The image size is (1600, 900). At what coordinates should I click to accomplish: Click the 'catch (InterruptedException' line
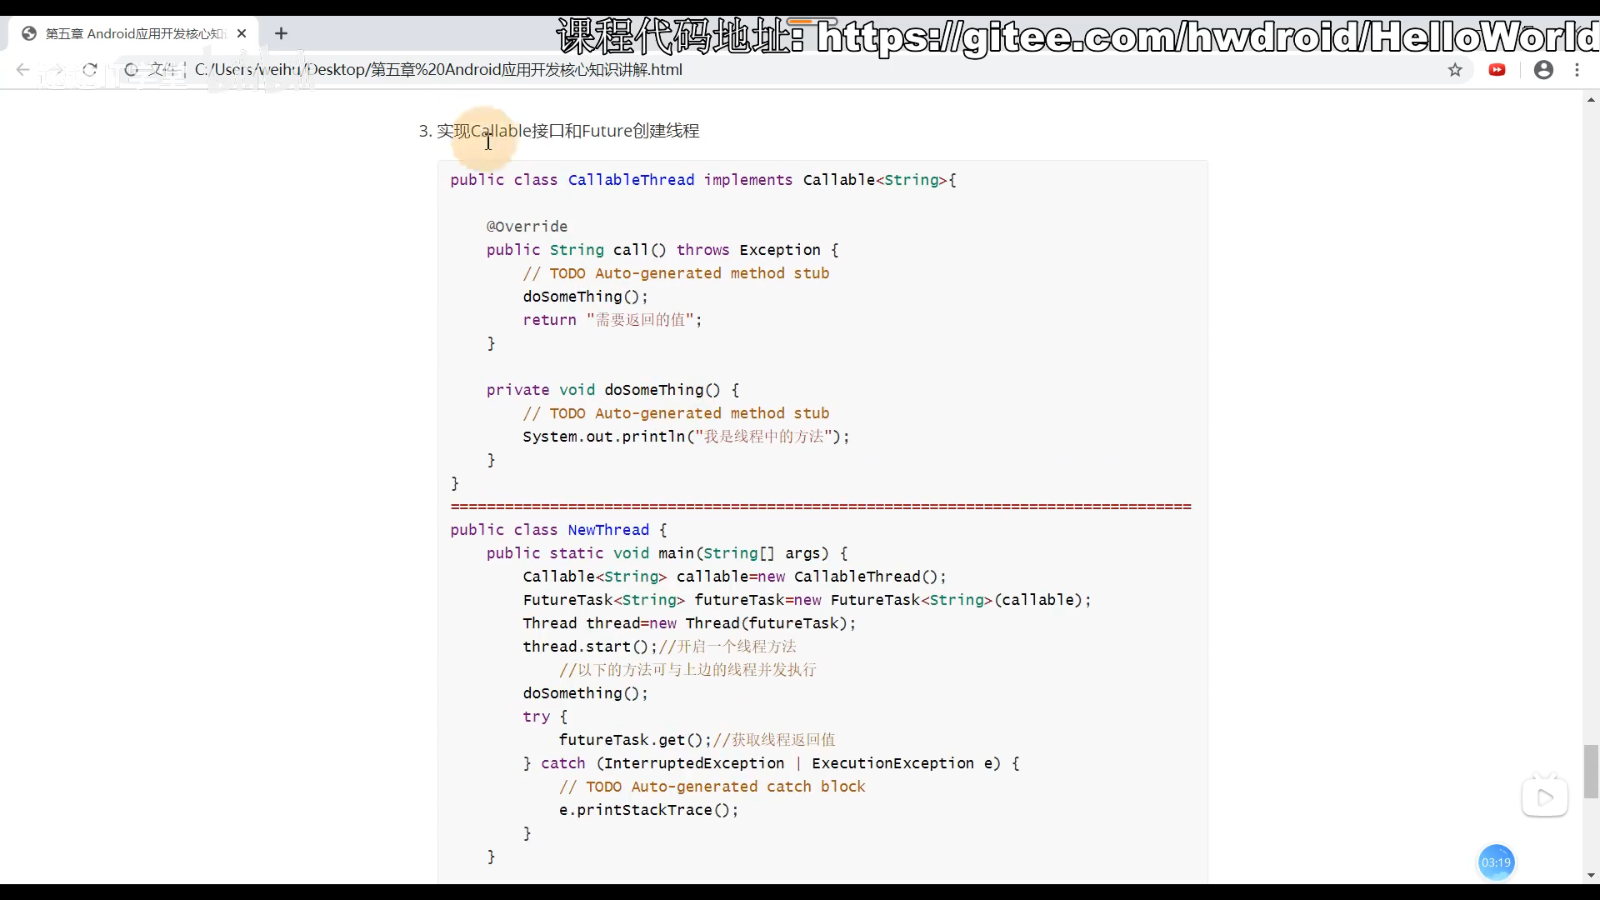(x=771, y=763)
